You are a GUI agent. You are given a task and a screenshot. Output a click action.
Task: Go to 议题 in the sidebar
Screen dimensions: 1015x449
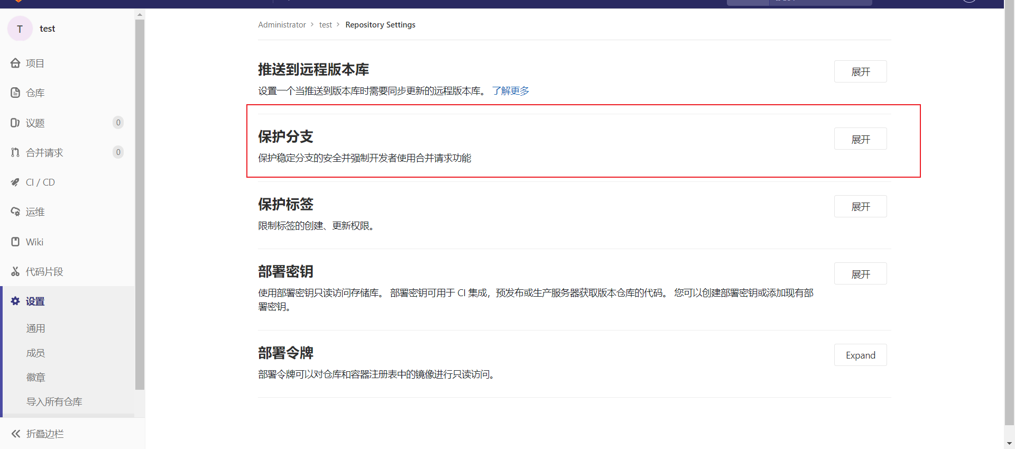(x=67, y=123)
